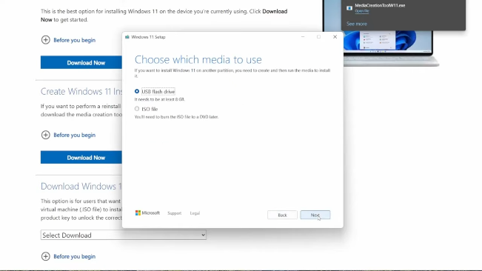Viewport: 482px width, 271px height.
Task: Open the Support link in setup dialog
Action: pyautogui.click(x=174, y=213)
